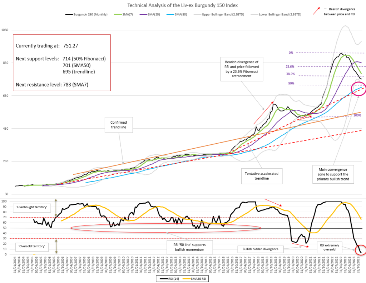Image resolution: width=366 pixels, height=283 pixels.
Task: Select the RSI axis value '90'
Action: tap(4, 207)
